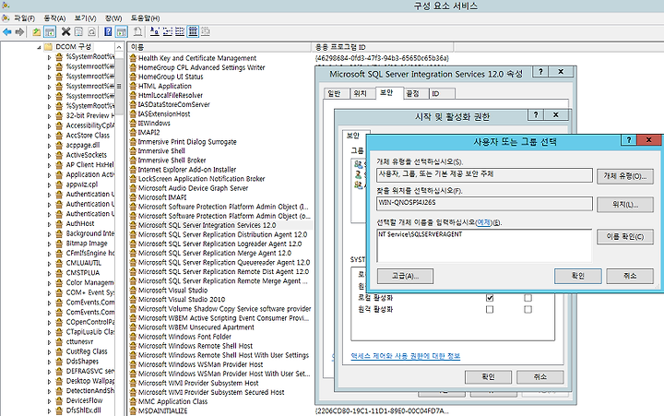Switch to the 끝점 tab in properties
The height and width of the screenshot is (416, 664).
tap(415, 93)
